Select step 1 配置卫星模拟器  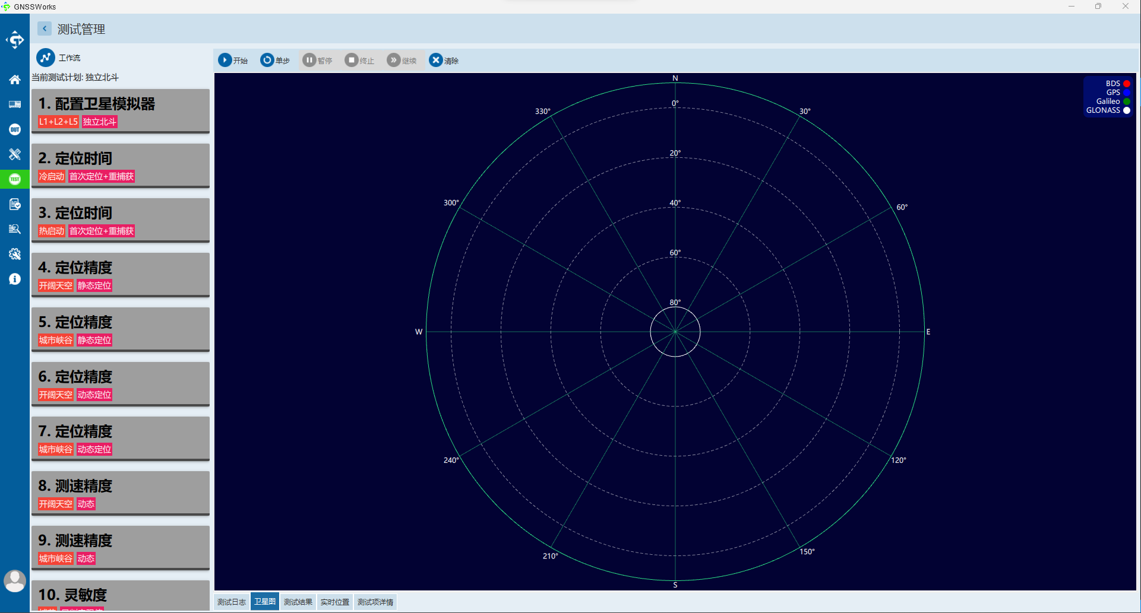(121, 111)
